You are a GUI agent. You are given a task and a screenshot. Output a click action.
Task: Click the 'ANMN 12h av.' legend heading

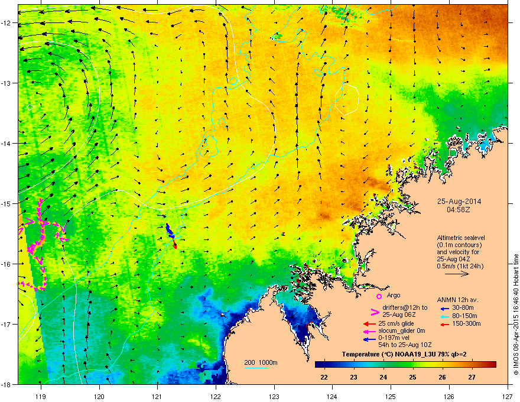(457, 300)
